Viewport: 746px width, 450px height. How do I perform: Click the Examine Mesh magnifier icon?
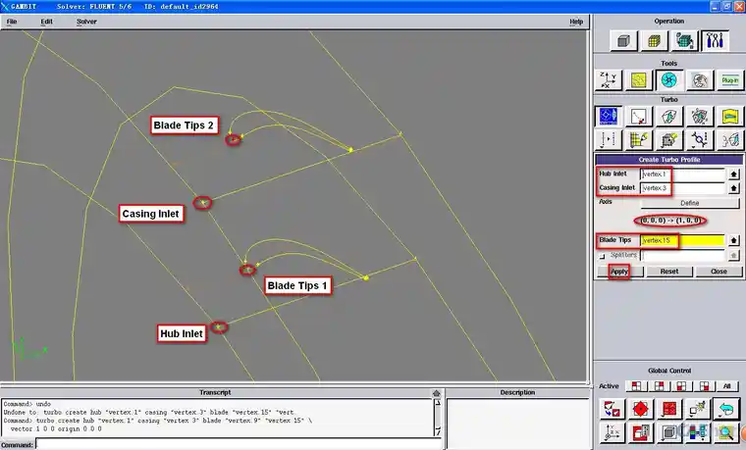click(726, 432)
